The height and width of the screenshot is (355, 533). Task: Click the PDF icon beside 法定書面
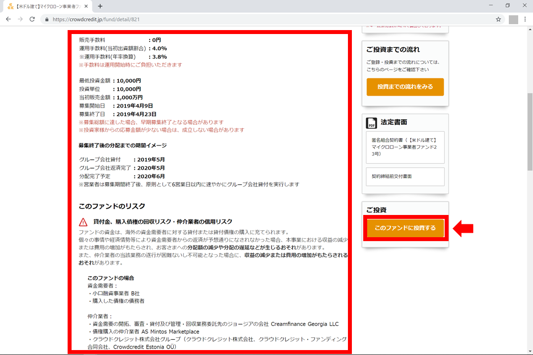pyautogui.click(x=371, y=123)
